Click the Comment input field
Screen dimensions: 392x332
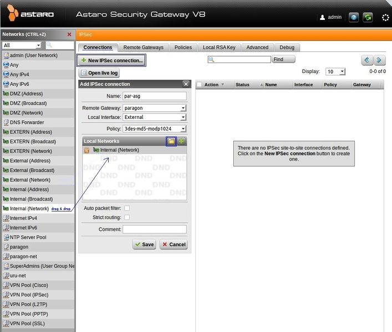click(154, 229)
